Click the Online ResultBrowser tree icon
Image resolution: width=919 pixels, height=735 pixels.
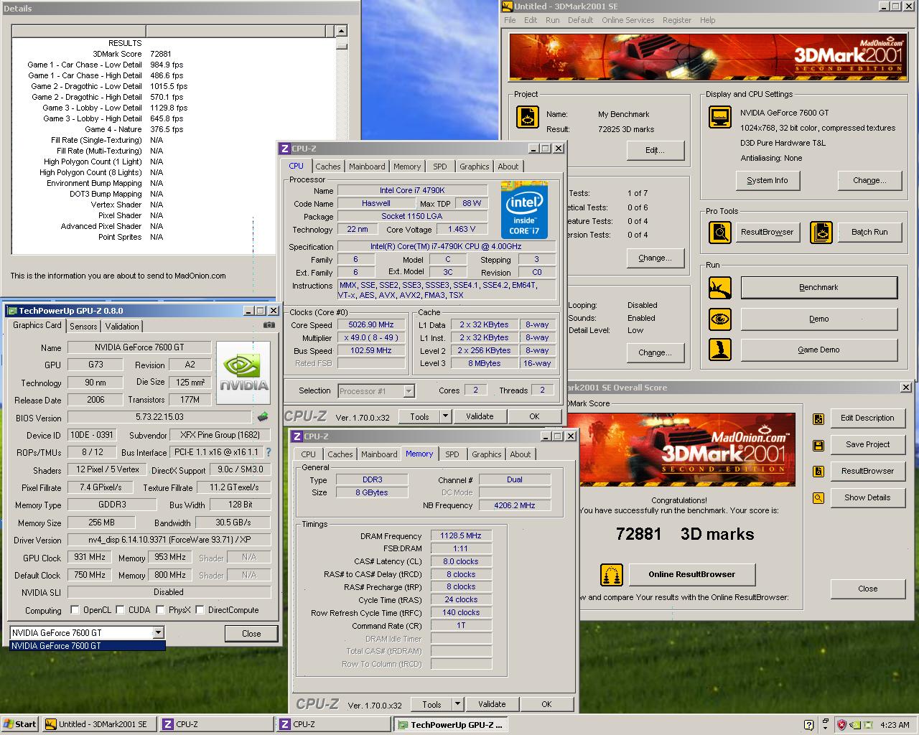(x=611, y=575)
